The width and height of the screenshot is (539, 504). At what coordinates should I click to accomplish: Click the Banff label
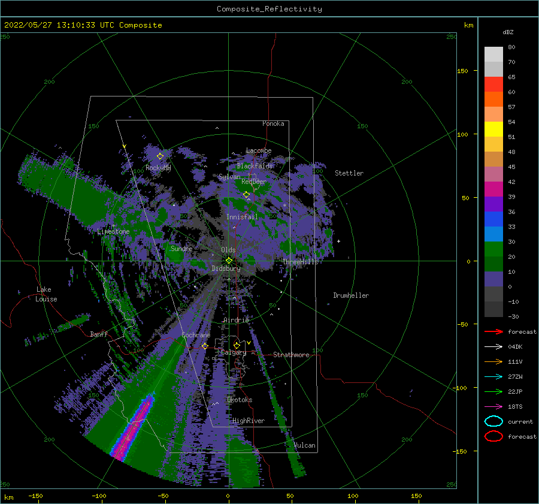[x=99, y=334]
